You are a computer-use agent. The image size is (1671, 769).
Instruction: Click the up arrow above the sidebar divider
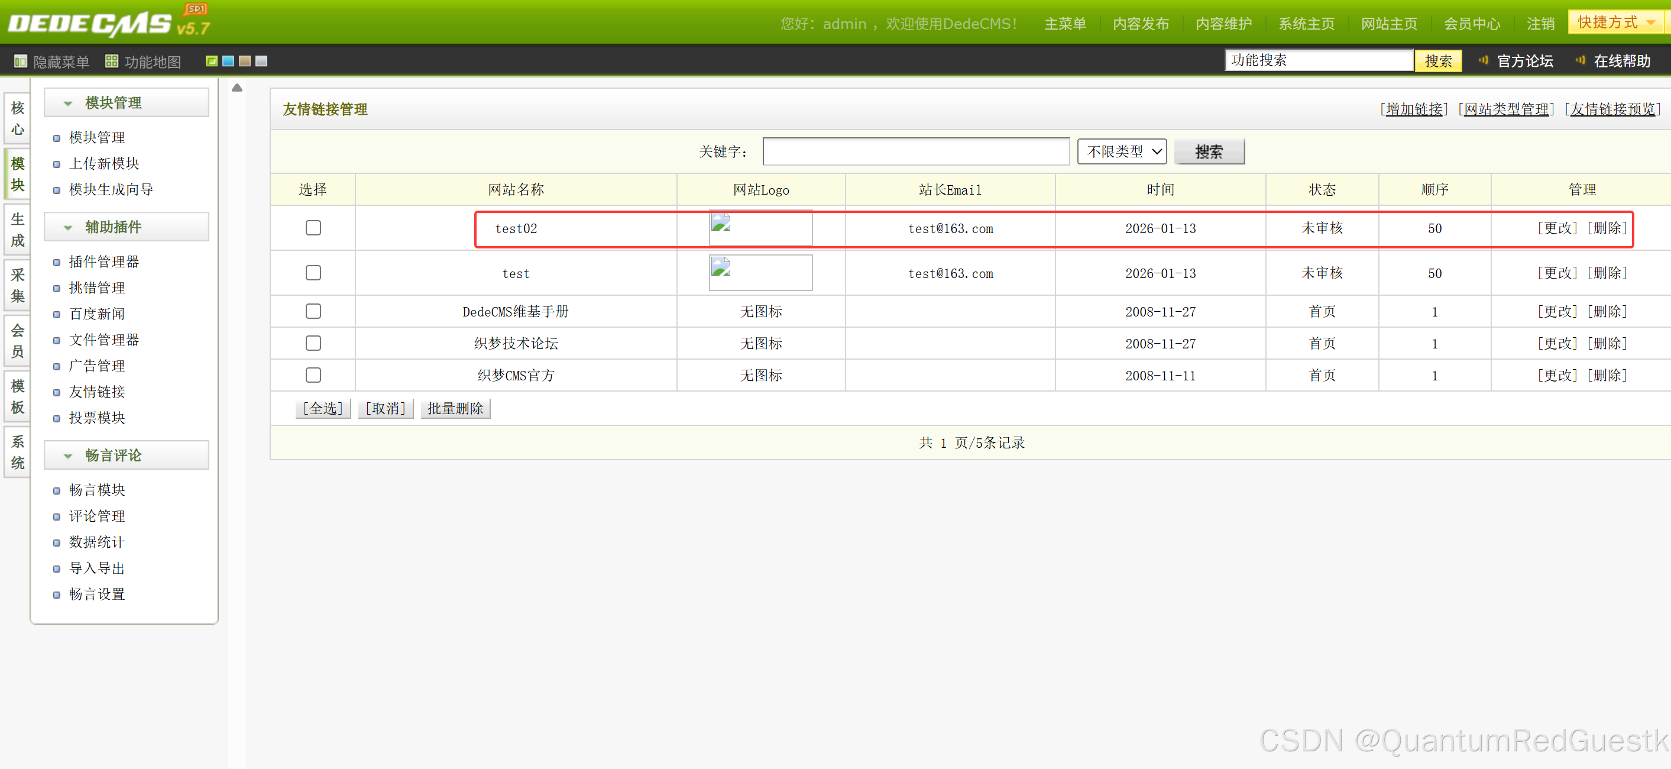(237, 88)
